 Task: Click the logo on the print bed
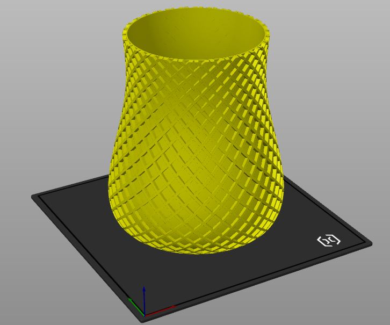tap(329, 240)
